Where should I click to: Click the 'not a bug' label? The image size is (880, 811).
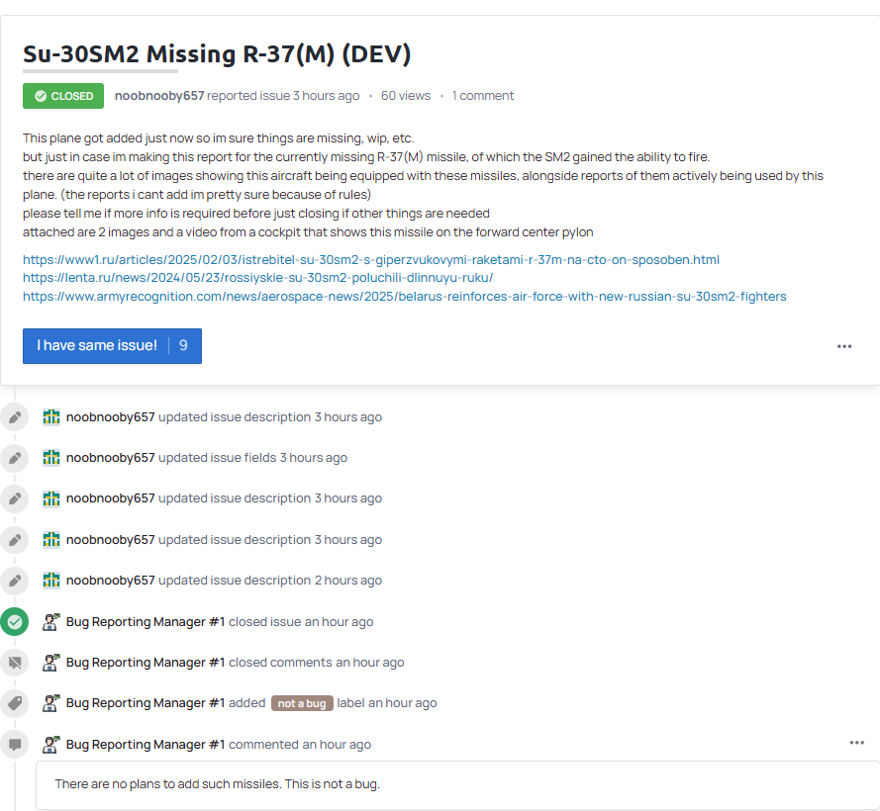[x=302, y=703]
